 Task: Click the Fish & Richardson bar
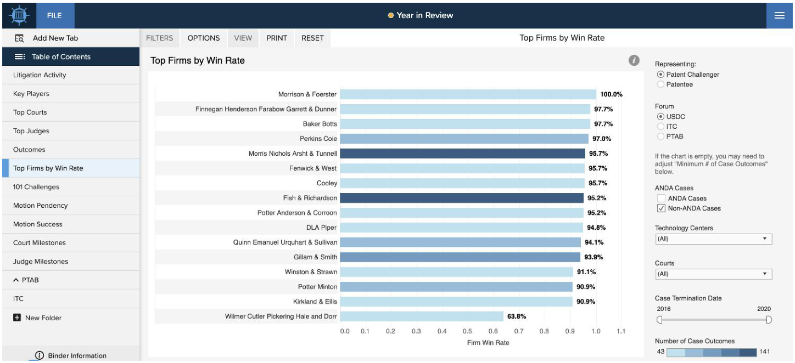point(462,198)
